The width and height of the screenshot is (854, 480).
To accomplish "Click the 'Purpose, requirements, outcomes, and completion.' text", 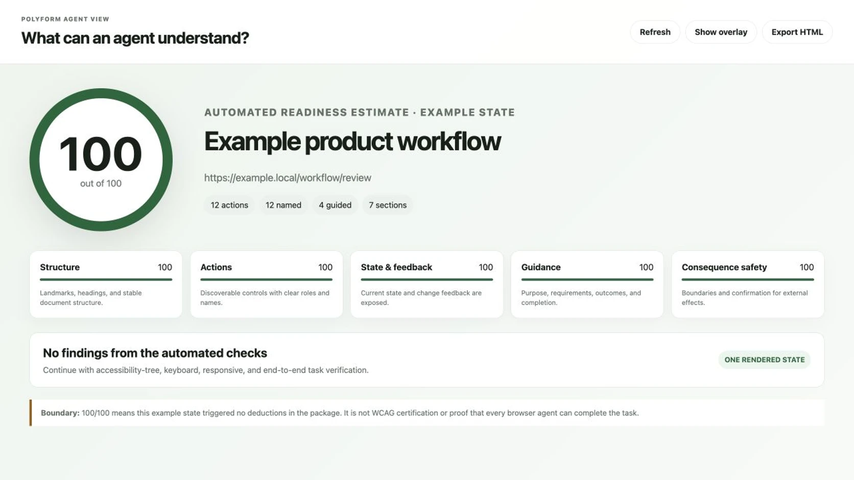I will [581, 297].
